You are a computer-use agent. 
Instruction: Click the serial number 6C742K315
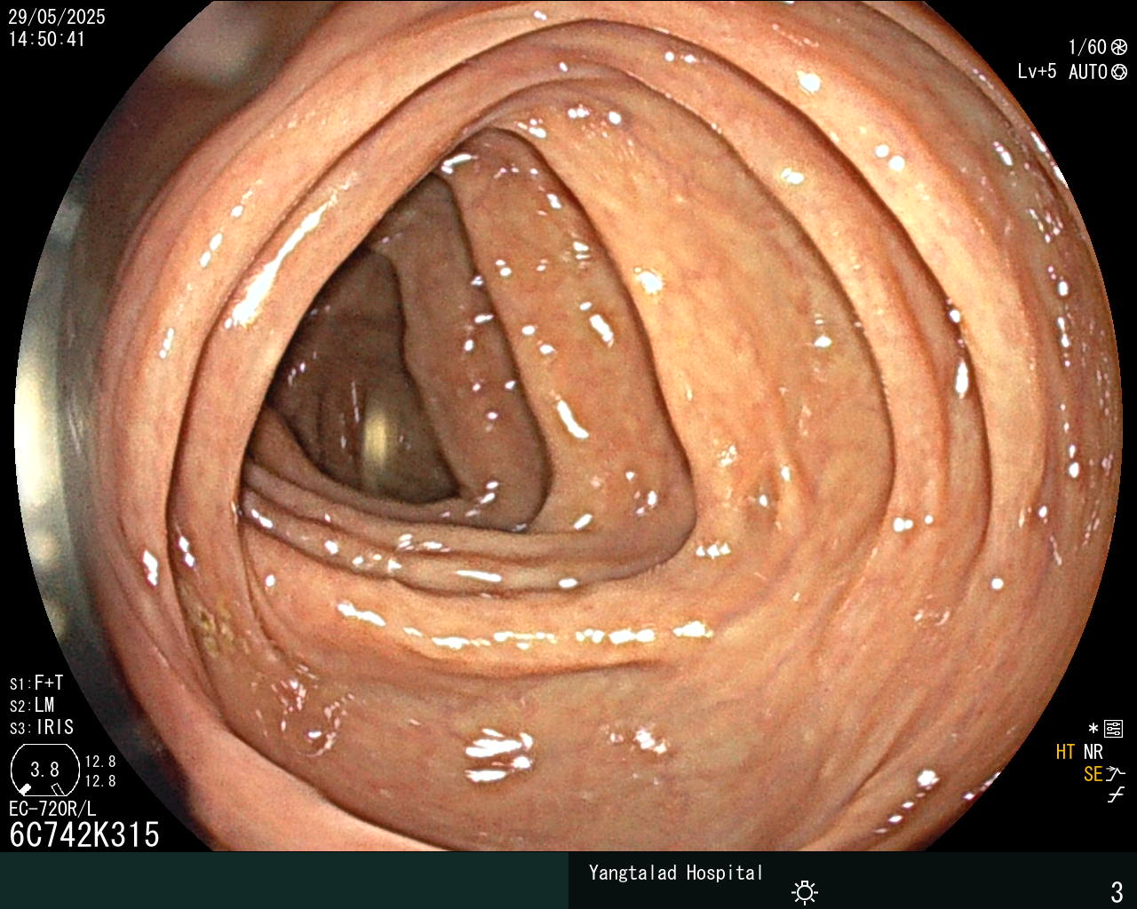click(84, 835)
